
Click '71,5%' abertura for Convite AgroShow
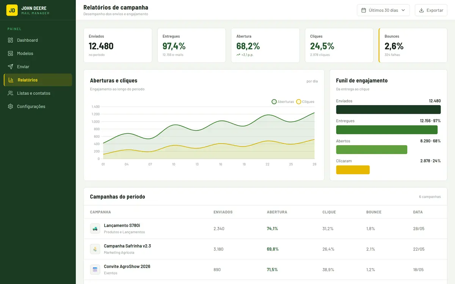tap(272, 269)
